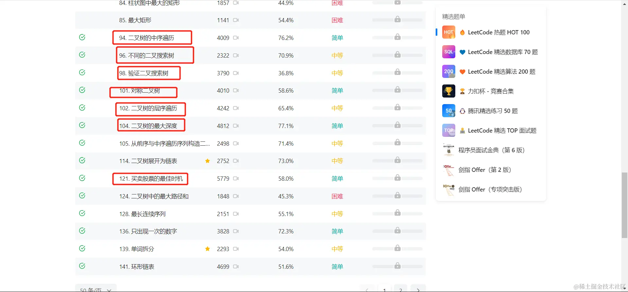The height and width of the screenshot is (292, 628).
Task: Open problem 139 单词拆分
Action: tap(136, 249)
